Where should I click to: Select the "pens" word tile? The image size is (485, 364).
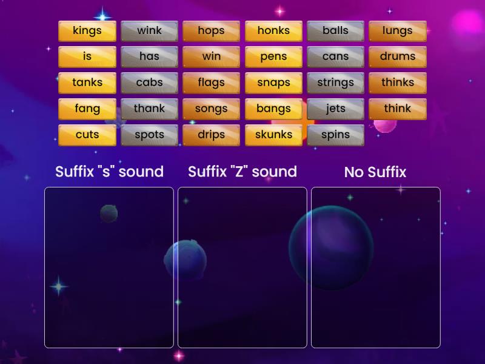click(x=273, y=56)
